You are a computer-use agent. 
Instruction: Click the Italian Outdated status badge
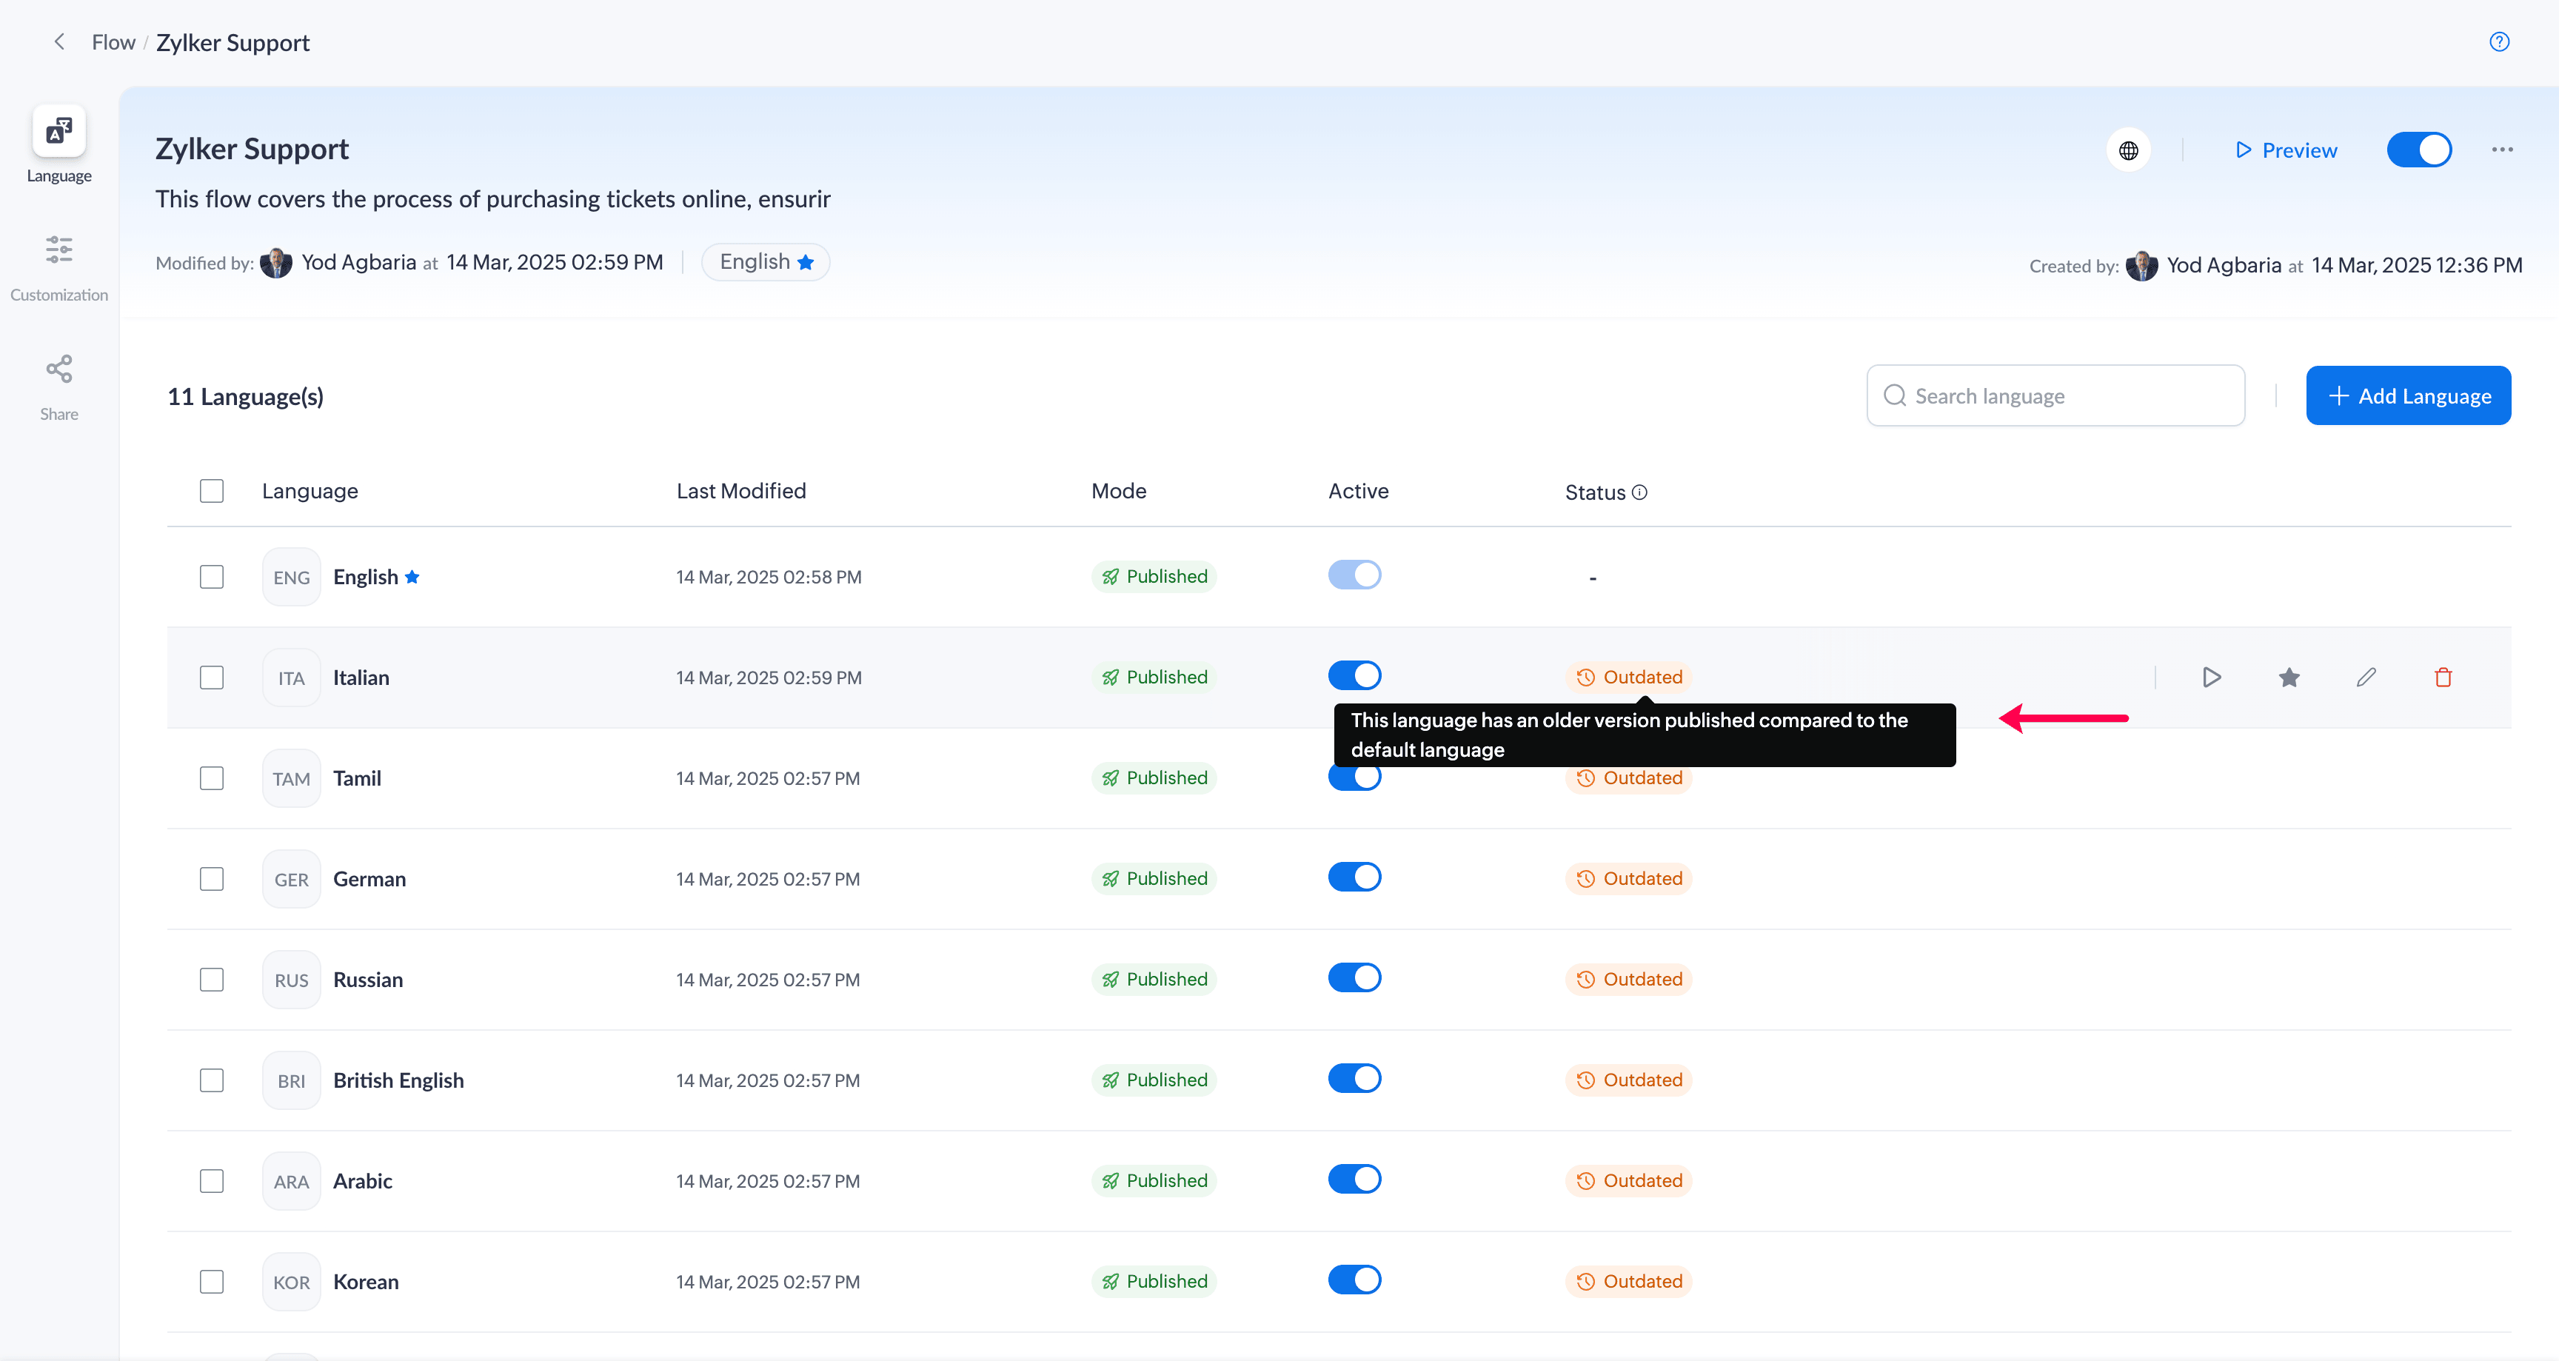point(1629,678)
